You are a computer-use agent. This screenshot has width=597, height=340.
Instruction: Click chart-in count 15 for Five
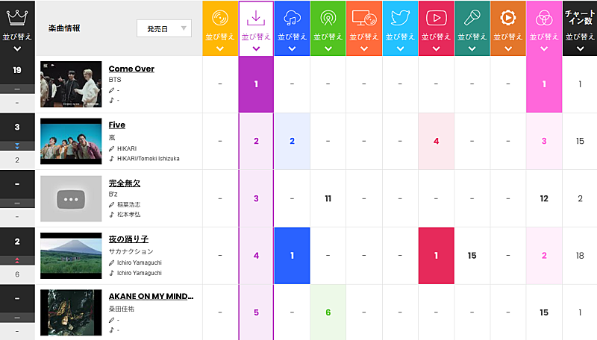[x=580, y=141]
